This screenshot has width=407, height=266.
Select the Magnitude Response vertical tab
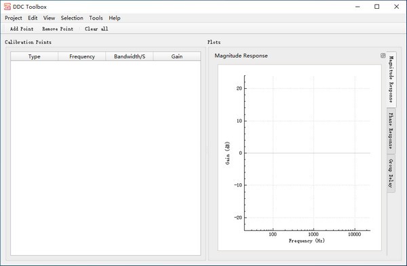click(391, 79)
